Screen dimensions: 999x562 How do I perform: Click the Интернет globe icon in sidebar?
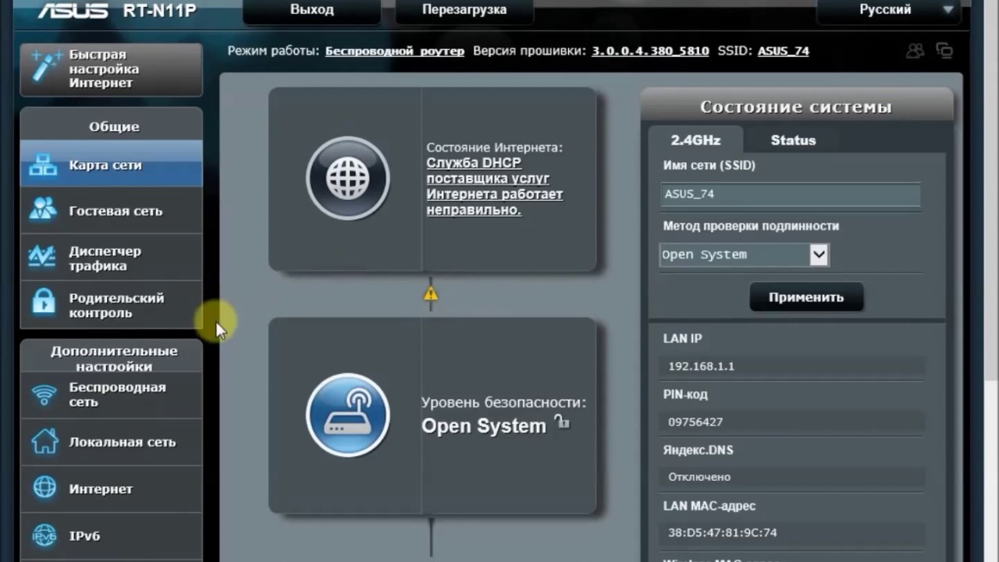(x=44, y=489)
